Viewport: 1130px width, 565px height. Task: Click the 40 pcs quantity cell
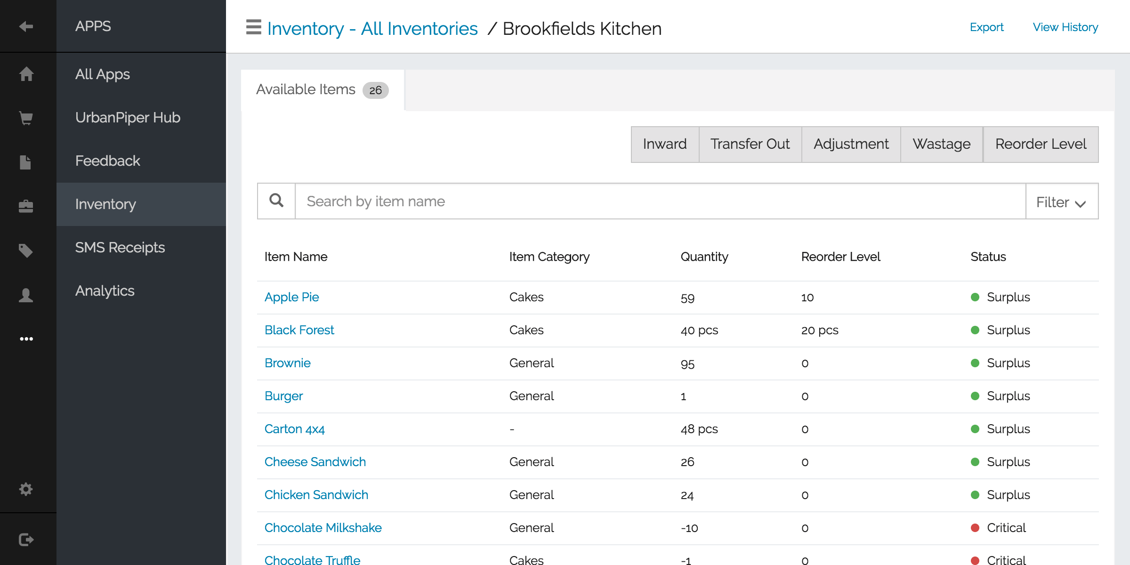click(x=700, y=330)
